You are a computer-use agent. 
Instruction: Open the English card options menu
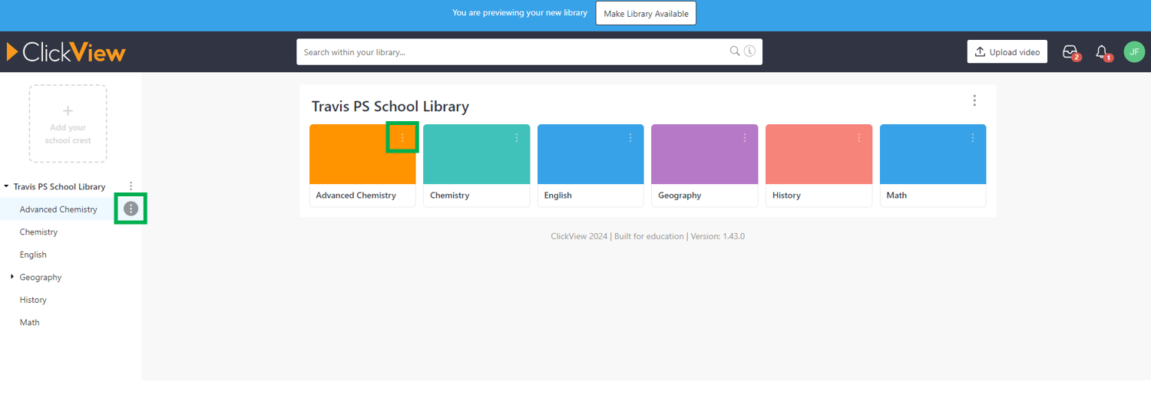tap(630, 138)
